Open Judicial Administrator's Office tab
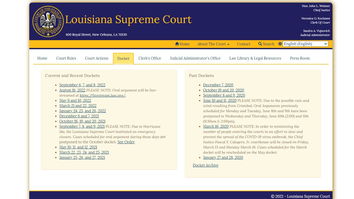 click(x=195, y=58)
